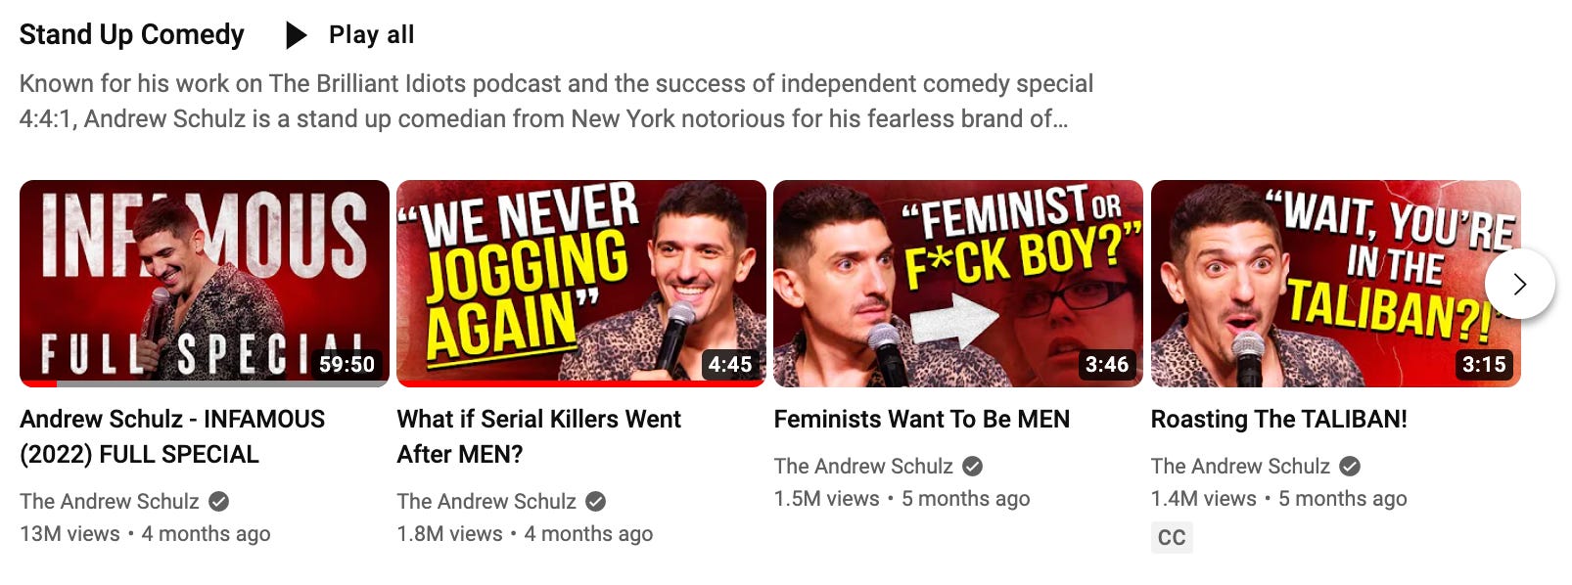Click next arrow to show more videos

click(1519, 284)
